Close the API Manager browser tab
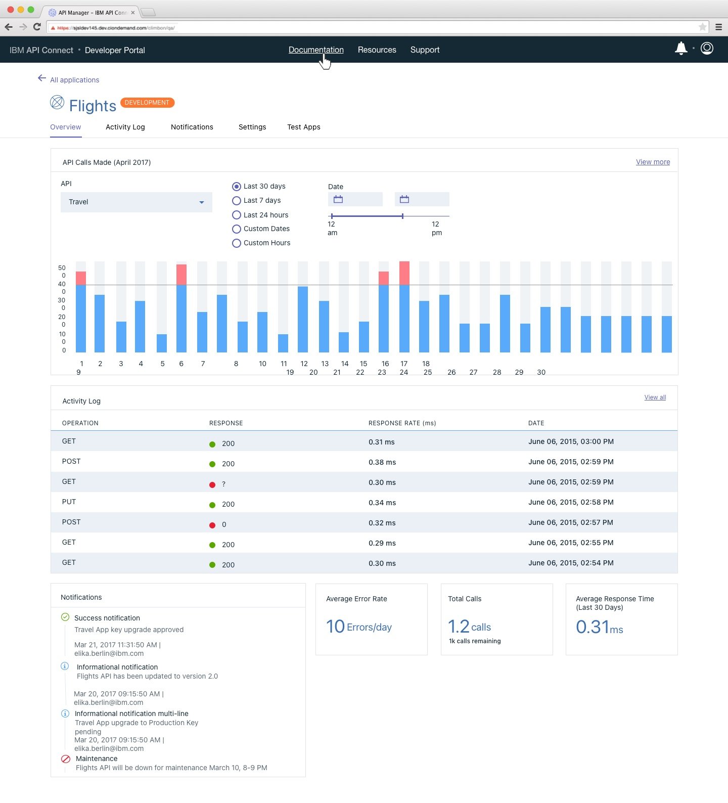This screenshot has height=803, width=728. coord(133,13)
